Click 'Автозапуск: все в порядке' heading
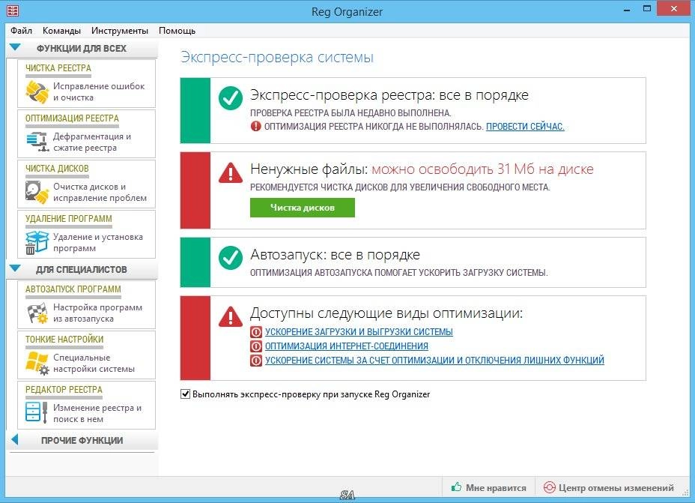Screen dimensions: 695x503 [x=335, y=255]
